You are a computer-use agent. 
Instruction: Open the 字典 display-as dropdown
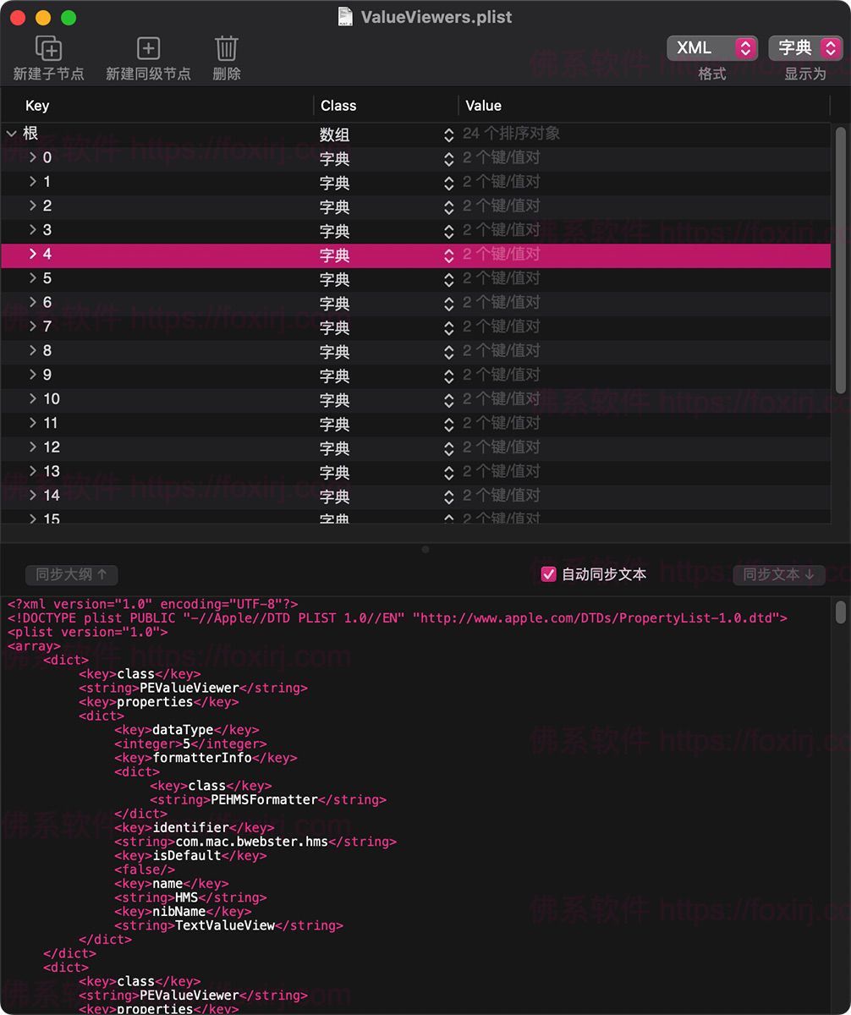click(804, 48)
